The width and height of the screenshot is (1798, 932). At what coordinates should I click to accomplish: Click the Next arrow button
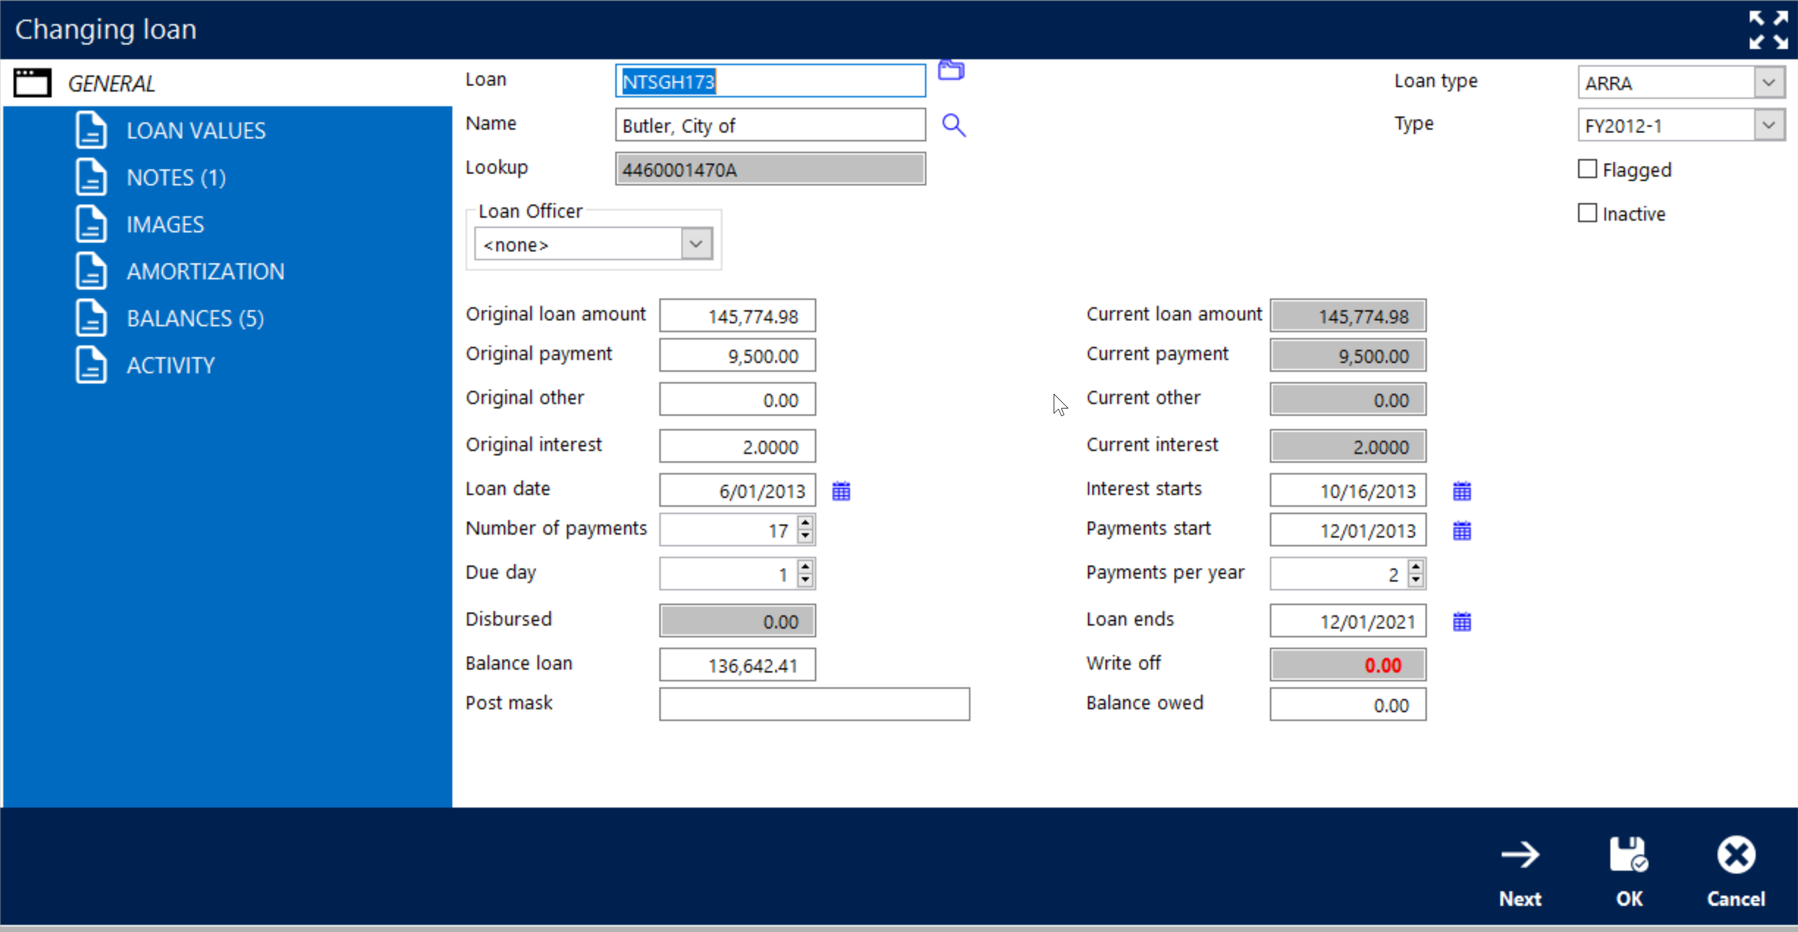(x=1520, y=855)
